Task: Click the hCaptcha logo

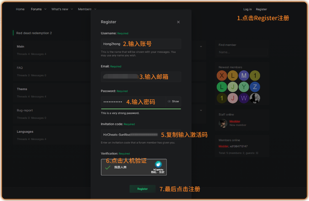Action: (x=158, y=164)
